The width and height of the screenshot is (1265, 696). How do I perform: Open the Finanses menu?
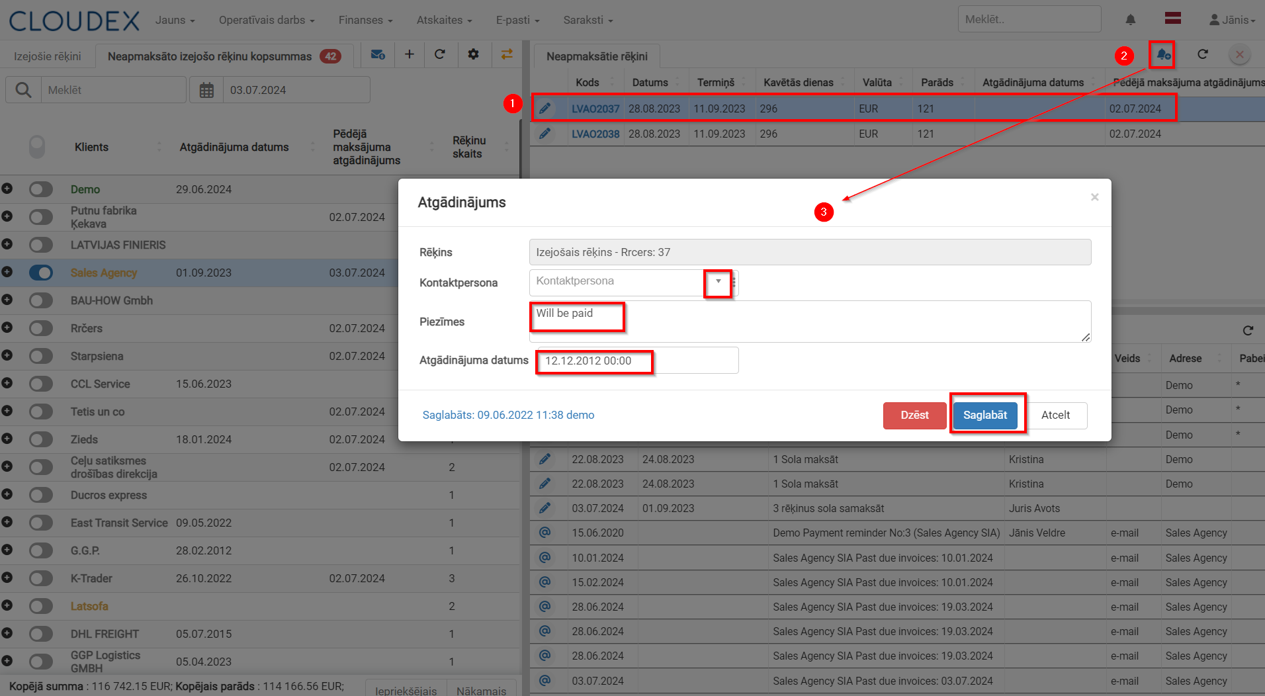[x=365, y=20]
